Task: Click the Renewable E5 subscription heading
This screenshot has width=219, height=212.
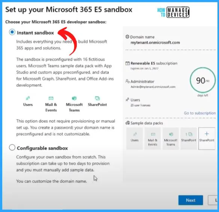Action: point(154,63)
